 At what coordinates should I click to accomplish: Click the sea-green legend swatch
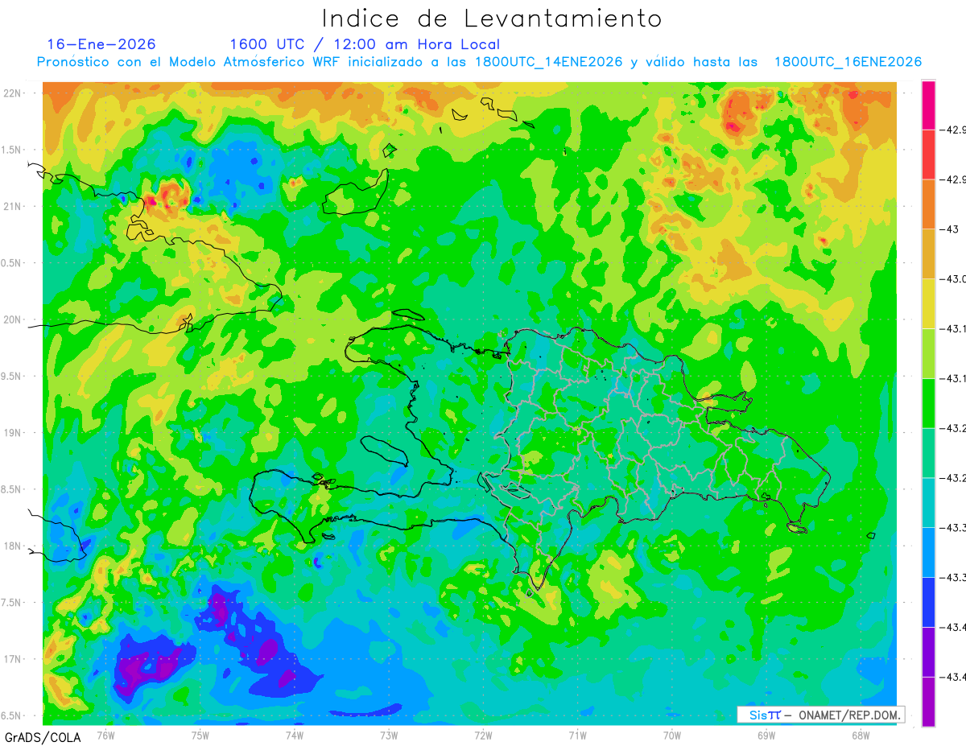point(928,453)
